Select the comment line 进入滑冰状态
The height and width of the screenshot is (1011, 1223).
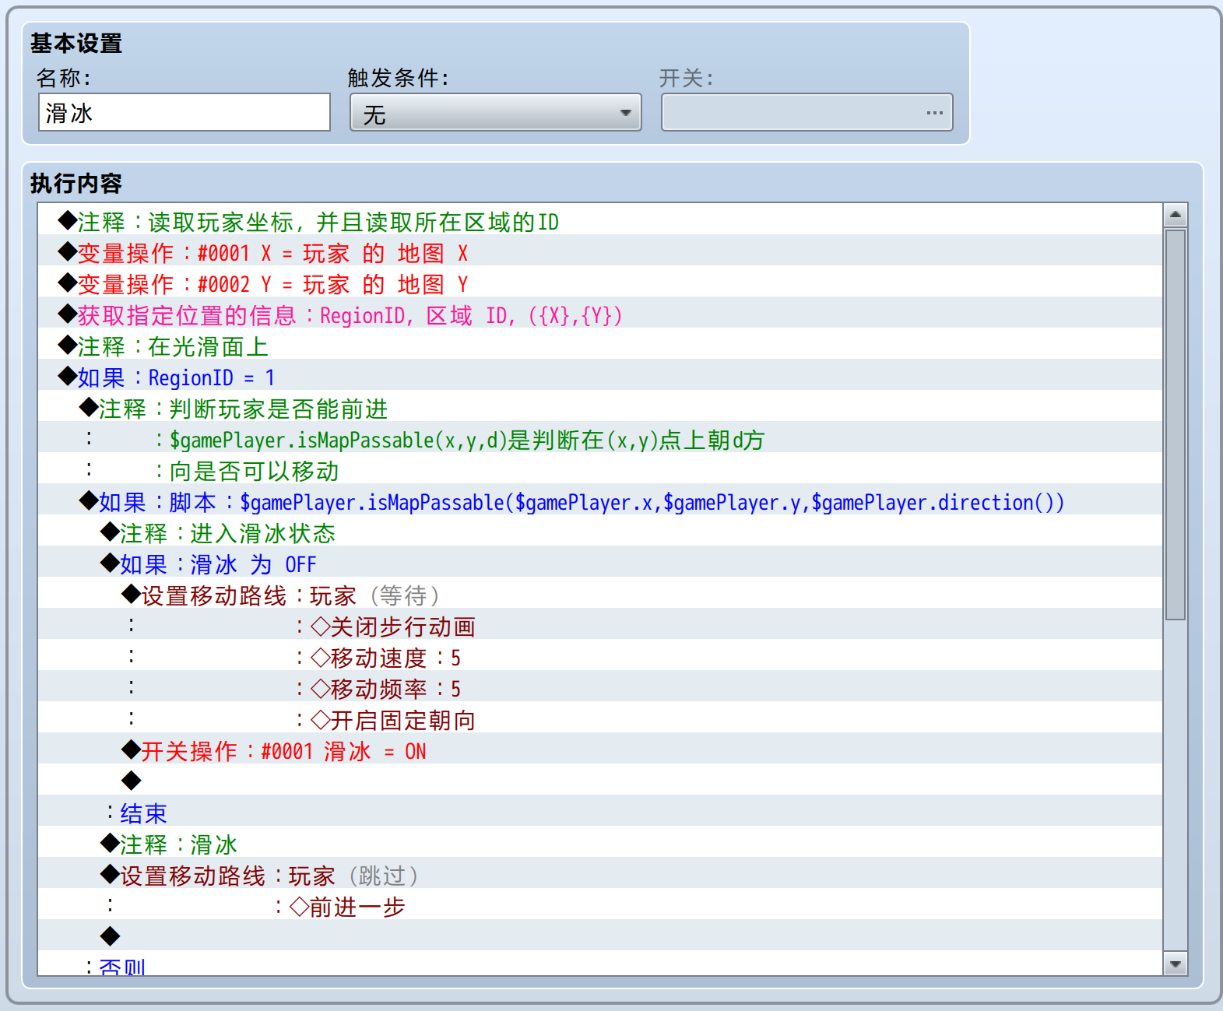coord(599,531)
